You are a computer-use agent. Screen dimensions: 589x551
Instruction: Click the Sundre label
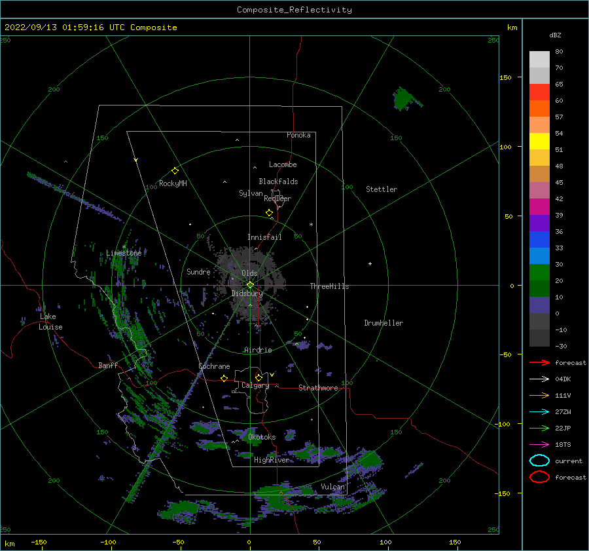198,271
